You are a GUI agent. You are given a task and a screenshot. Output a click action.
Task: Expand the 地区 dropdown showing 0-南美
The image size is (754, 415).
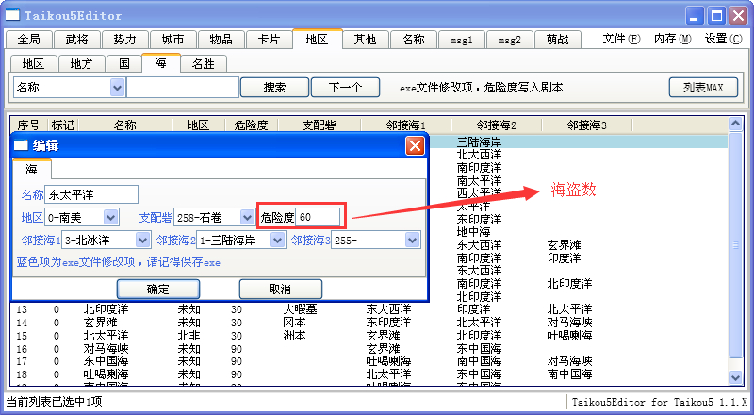110,217
